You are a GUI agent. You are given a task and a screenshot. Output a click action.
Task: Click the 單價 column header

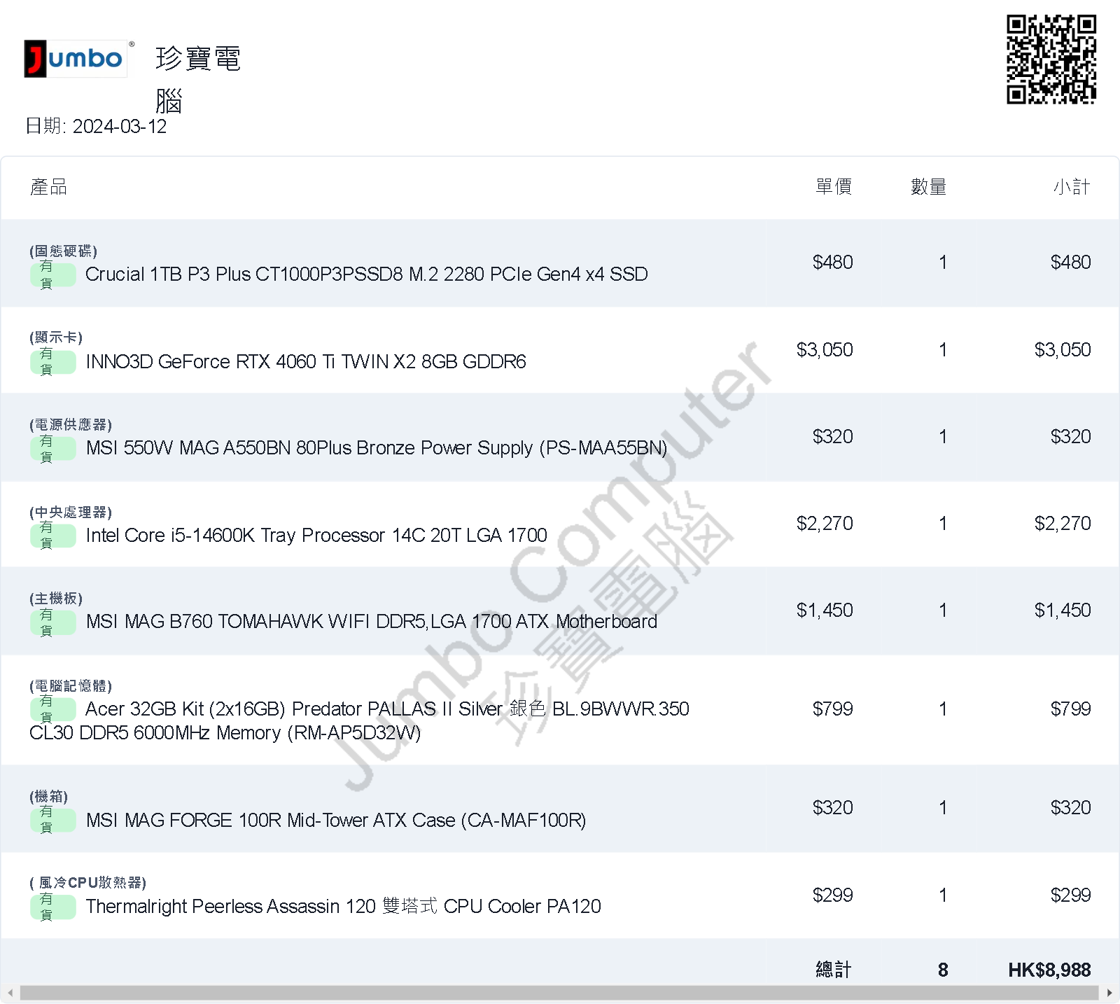[x=834, y=187]
